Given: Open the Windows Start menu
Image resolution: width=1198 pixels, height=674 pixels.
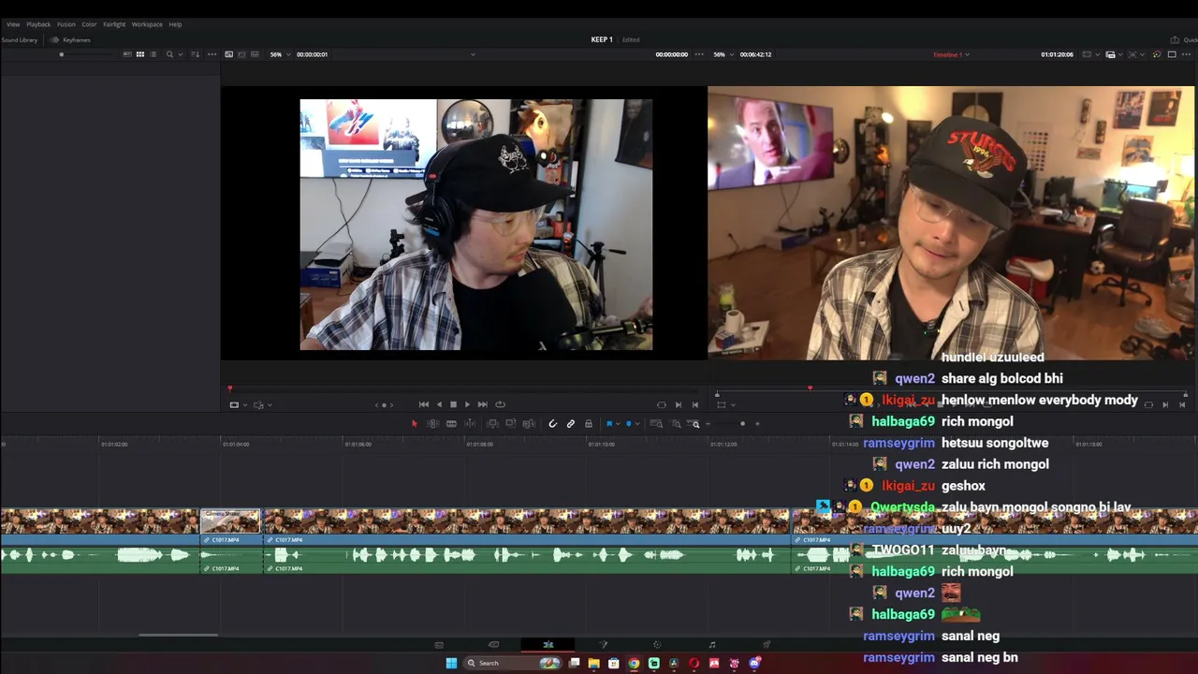Looking at the screenshot, I should (451, 663).
